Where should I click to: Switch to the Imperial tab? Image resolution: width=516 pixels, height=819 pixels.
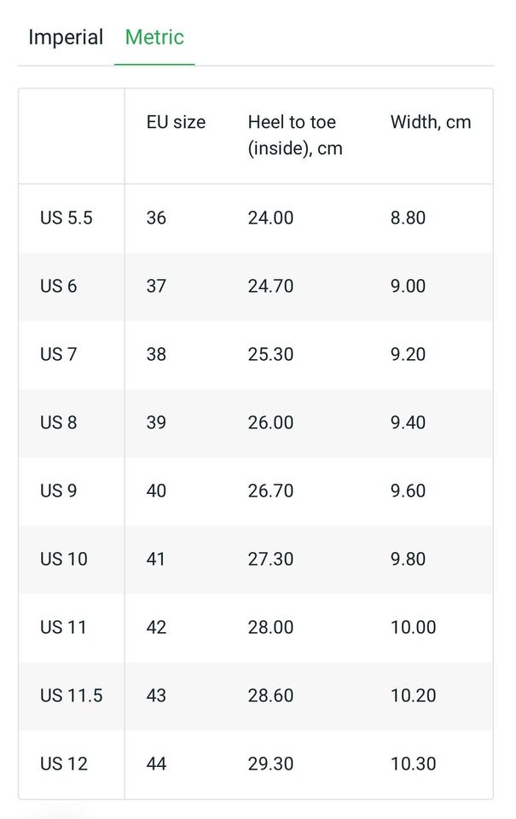[66, 38]
